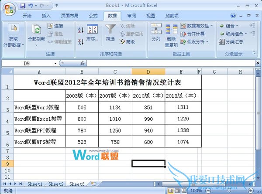
Task: Zoom out with the minus button
Action: pos(208,191)
